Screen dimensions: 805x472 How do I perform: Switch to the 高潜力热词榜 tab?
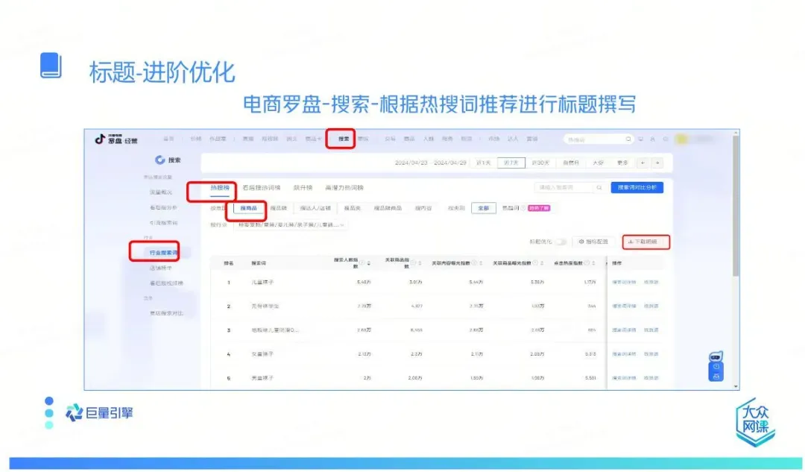click(x=344, y=188)
